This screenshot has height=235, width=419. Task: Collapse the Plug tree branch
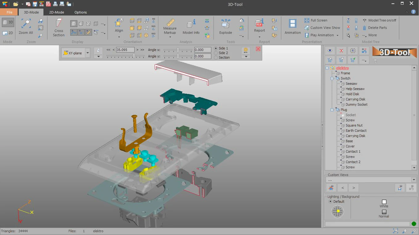coord(332,110)
